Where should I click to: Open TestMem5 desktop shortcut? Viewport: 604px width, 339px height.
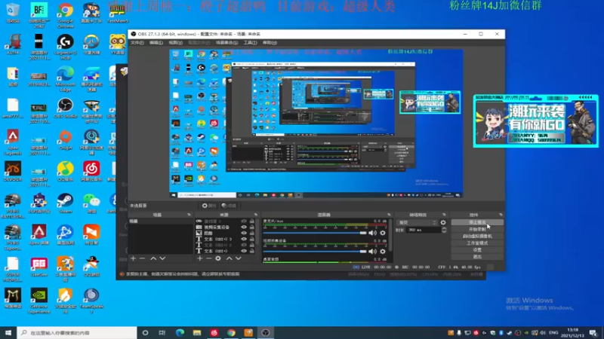[x=118, y=13]
